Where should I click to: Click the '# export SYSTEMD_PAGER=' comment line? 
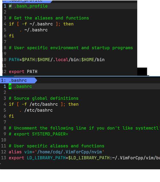(x=38, y=134)
